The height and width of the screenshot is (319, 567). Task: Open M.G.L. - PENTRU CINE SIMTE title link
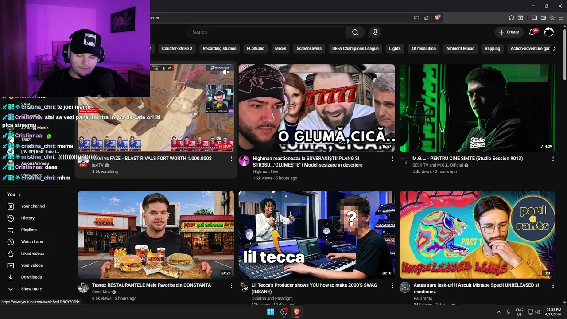click(x=467, y=159)
